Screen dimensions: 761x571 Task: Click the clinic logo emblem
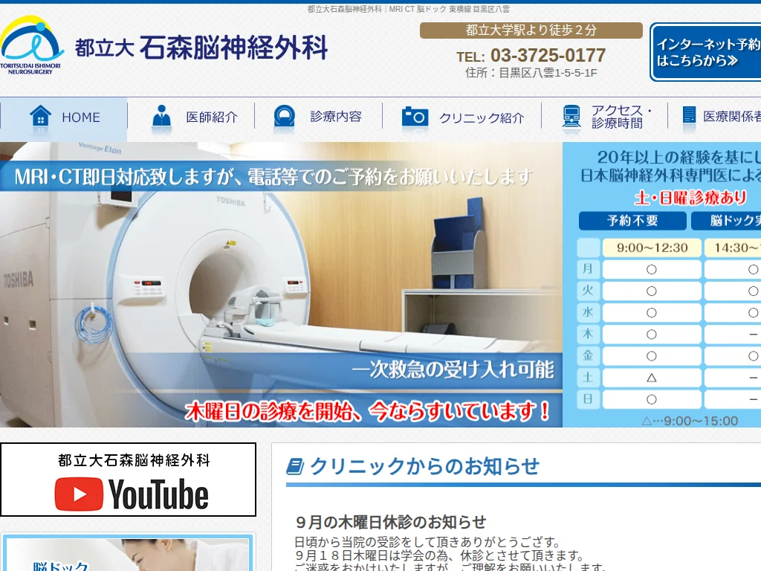point(31,45)
